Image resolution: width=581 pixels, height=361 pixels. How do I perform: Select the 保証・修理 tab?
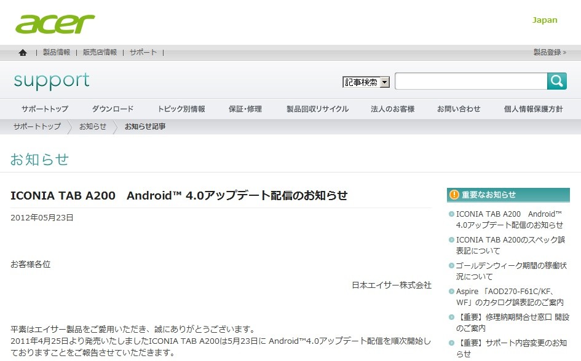point(245,109)
